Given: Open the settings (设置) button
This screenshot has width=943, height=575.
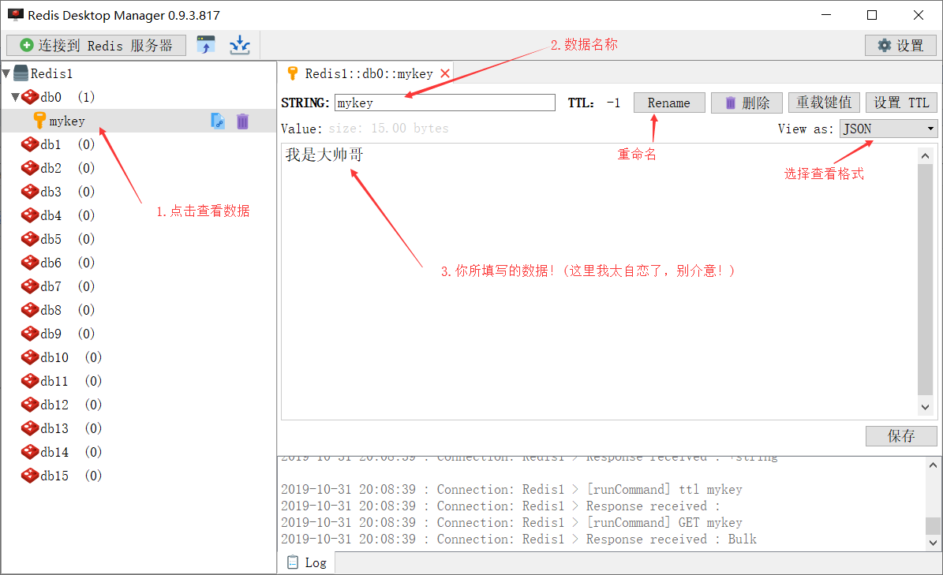Looking at the screenshot, I should tap(900, 46).
